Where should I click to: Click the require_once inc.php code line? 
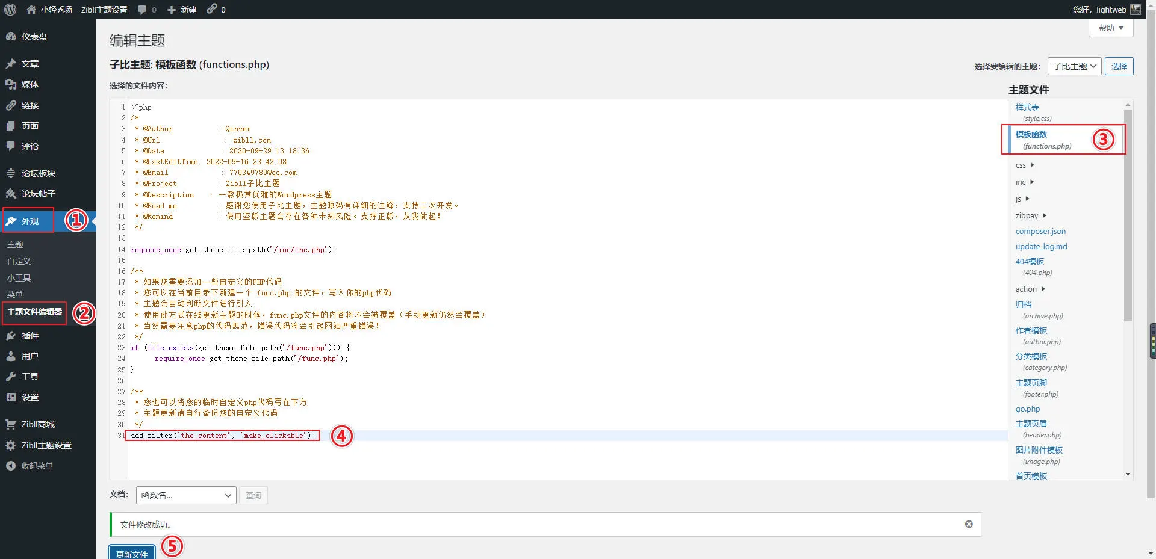point(234,249)
